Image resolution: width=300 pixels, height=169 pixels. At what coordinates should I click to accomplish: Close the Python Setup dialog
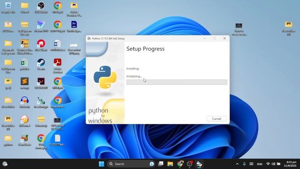click(225, 38)
